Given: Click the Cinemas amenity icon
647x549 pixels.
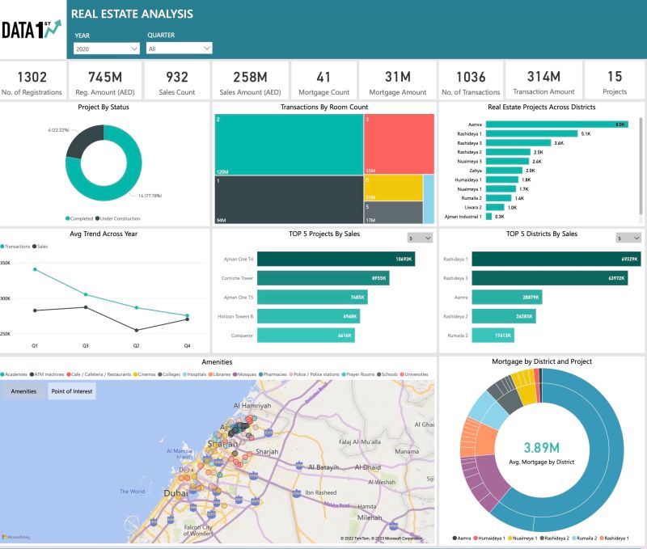Looking at the screenshot, I should (136, 374).
